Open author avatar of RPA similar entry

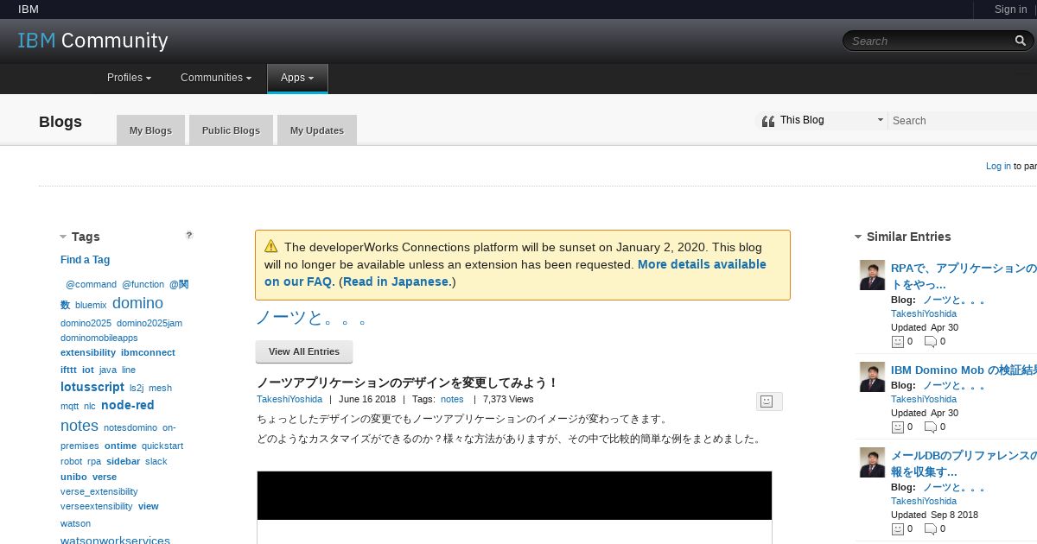(x=872, y=275)
